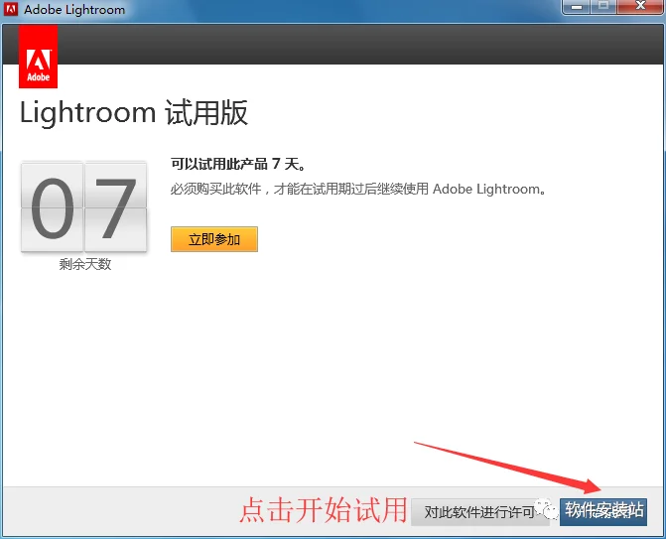666x539 pixels.
Task: Minimize the Adobe Lightroom window
Action: [577, 7]
